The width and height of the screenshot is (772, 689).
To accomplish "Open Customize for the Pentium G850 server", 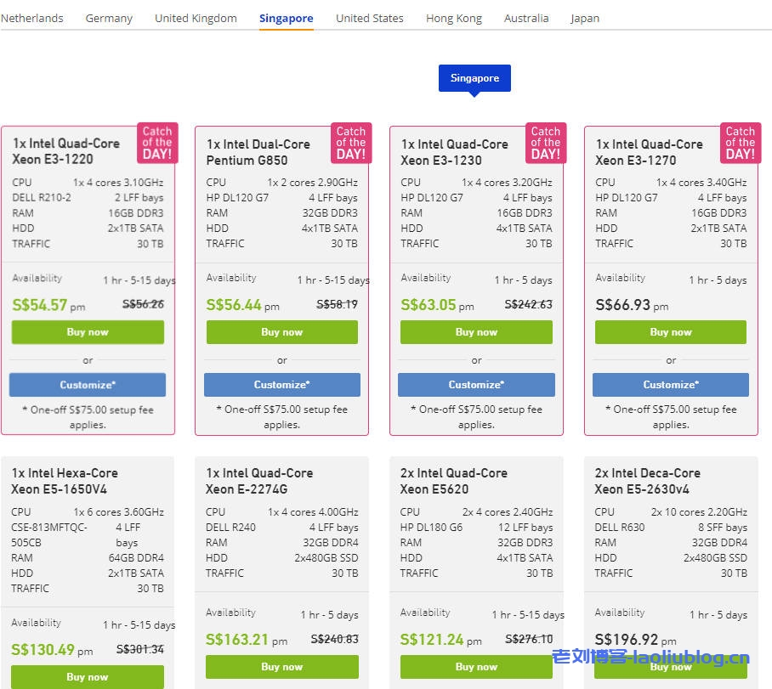I will 281,385.
